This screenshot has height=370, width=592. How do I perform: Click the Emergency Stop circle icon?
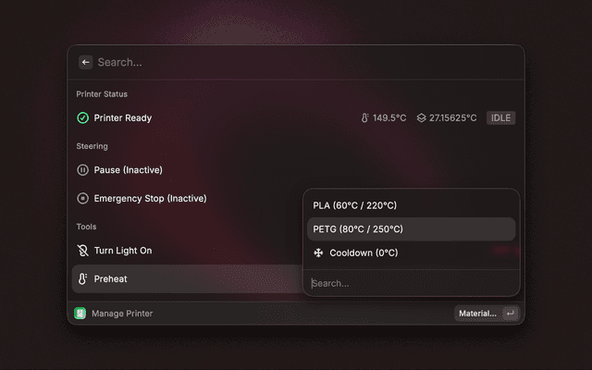[82, 198]
